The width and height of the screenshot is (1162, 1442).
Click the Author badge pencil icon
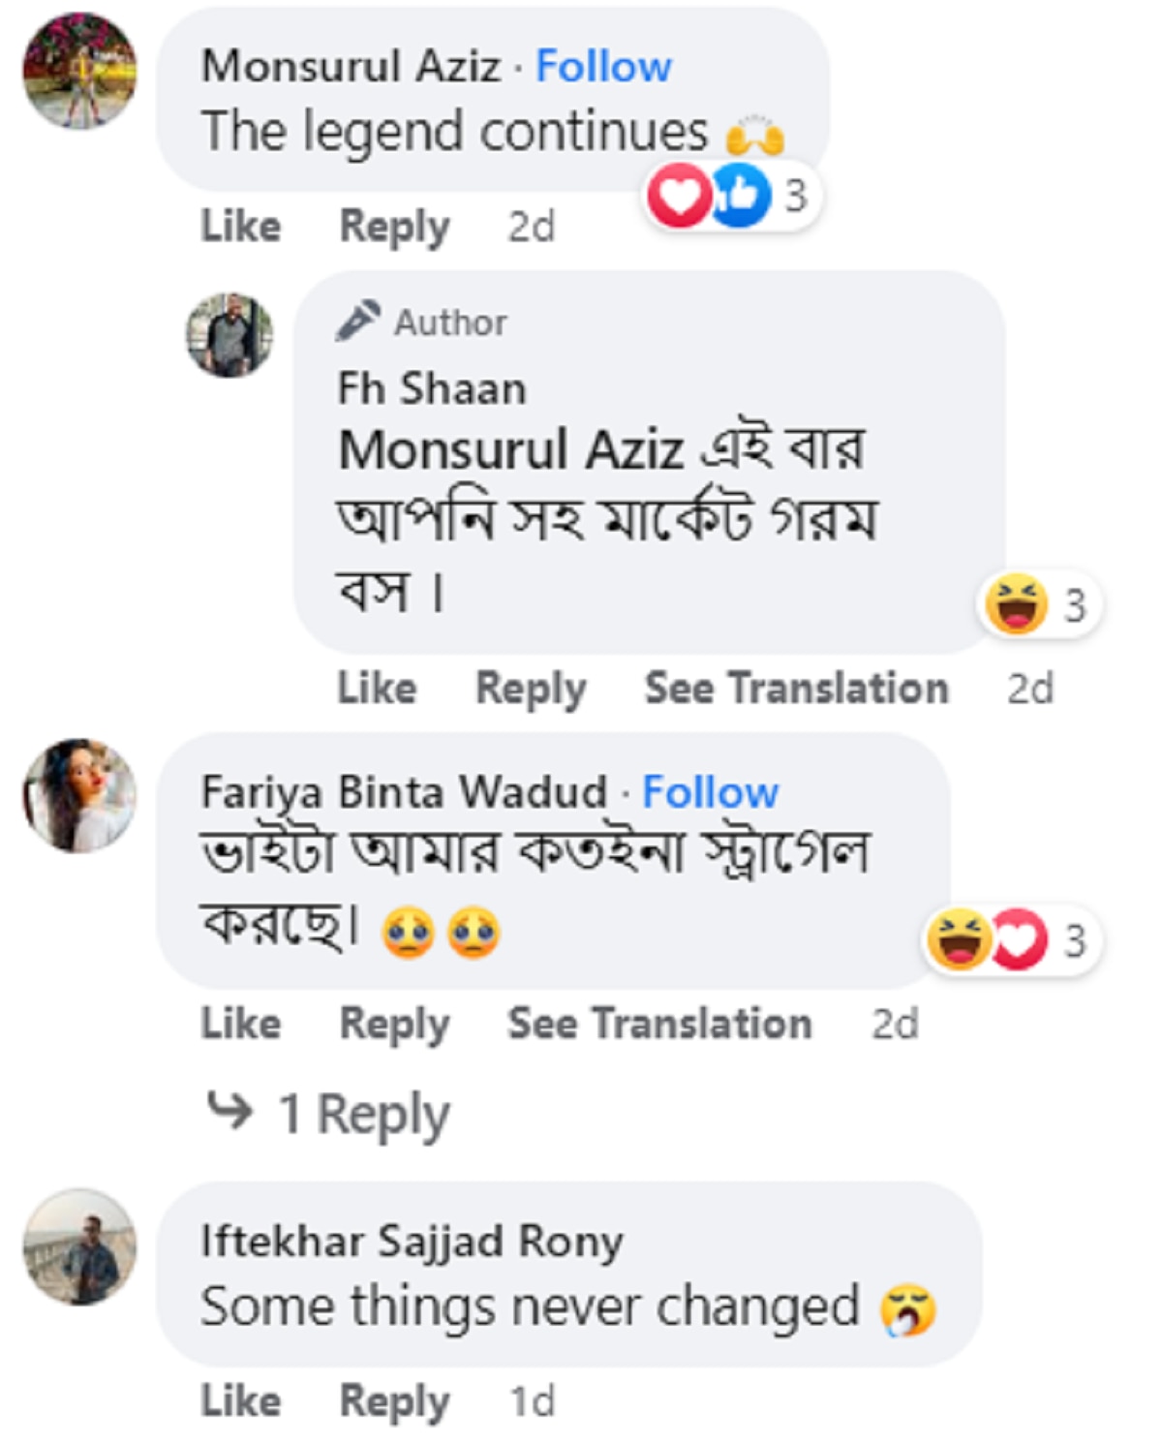tap(358, 322)
